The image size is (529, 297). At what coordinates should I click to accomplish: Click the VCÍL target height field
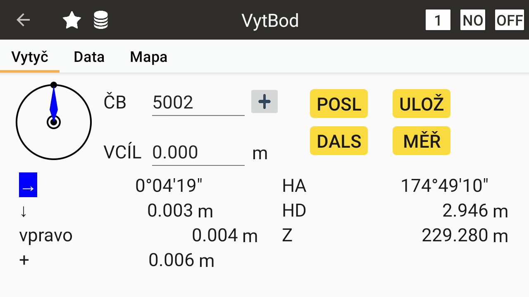198,153
